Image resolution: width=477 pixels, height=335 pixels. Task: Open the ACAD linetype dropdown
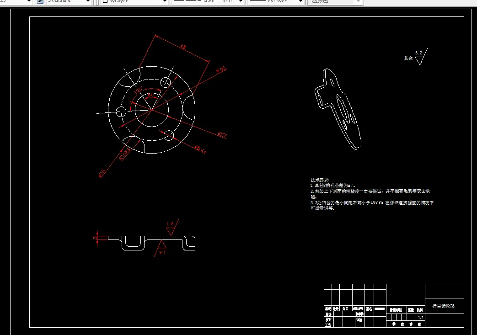[208, 1]
